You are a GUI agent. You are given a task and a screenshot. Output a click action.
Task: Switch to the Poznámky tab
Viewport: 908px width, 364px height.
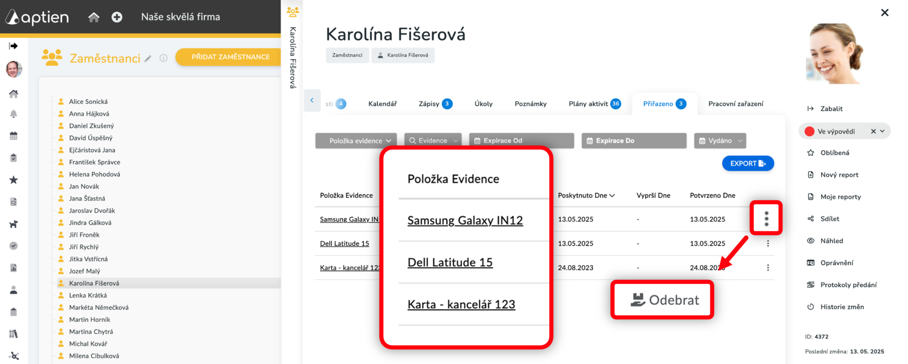531,104
